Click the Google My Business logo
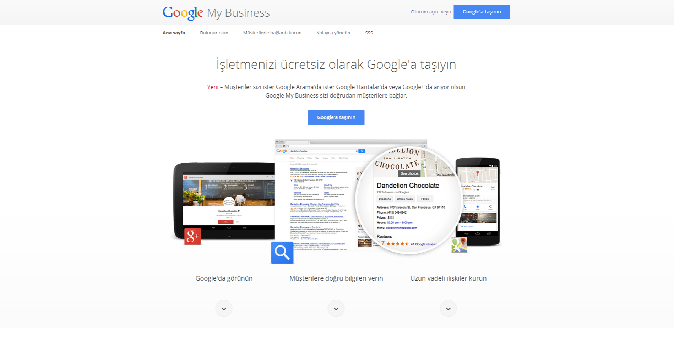 click(x=216, y=13)
